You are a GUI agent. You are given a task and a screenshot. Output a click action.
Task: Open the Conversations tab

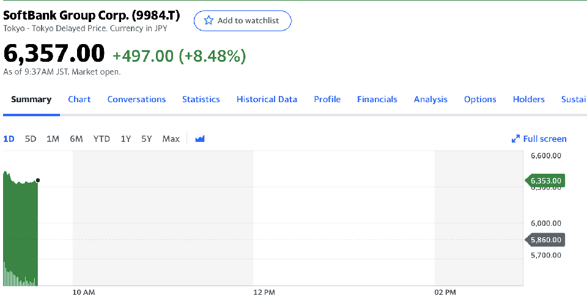(136, 99)
